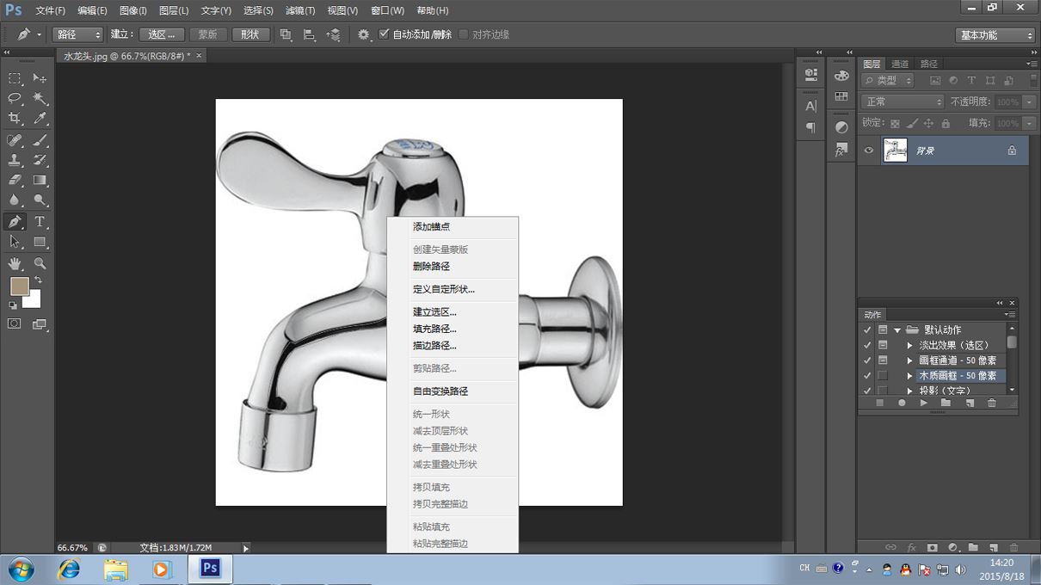Select the Eraser tool
The image size is (1041, 585).
click(x=15, y=181)
